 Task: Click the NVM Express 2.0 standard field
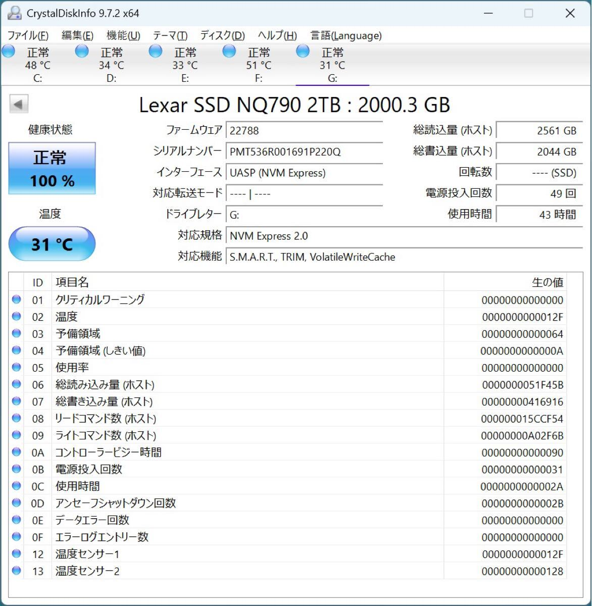405,236
